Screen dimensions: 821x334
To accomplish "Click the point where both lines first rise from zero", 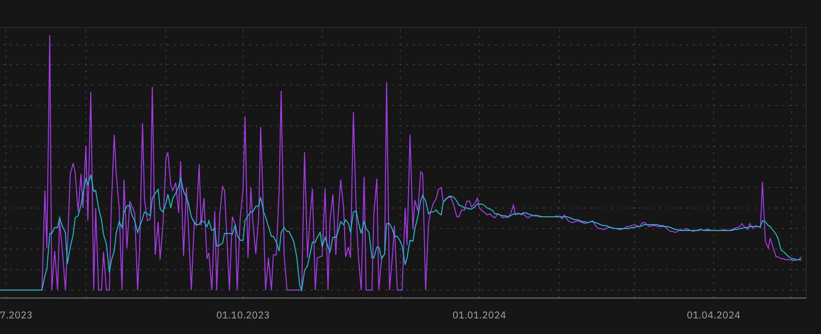I will point(42,290).
